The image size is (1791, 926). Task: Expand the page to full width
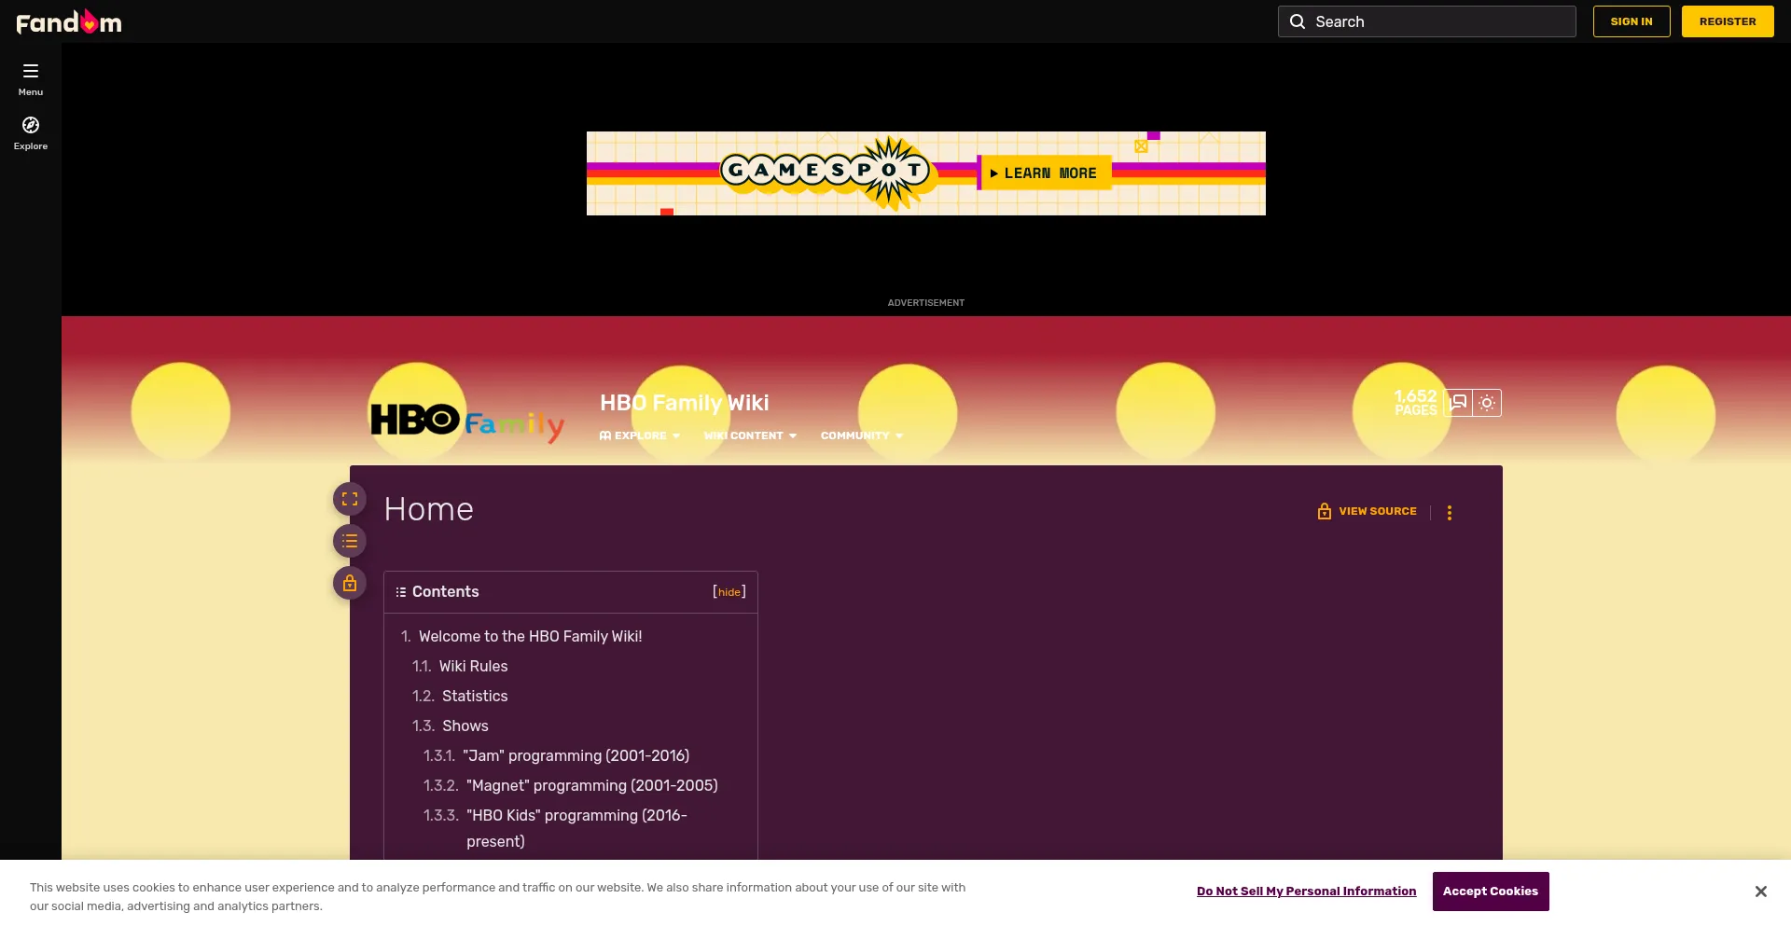pyautogui.click(x=350, y=499)
